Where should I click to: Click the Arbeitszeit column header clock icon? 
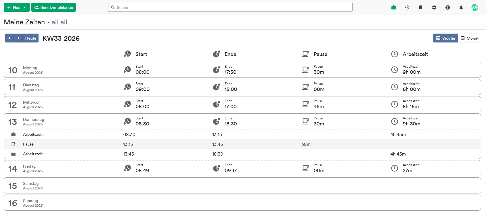(395, 54)
